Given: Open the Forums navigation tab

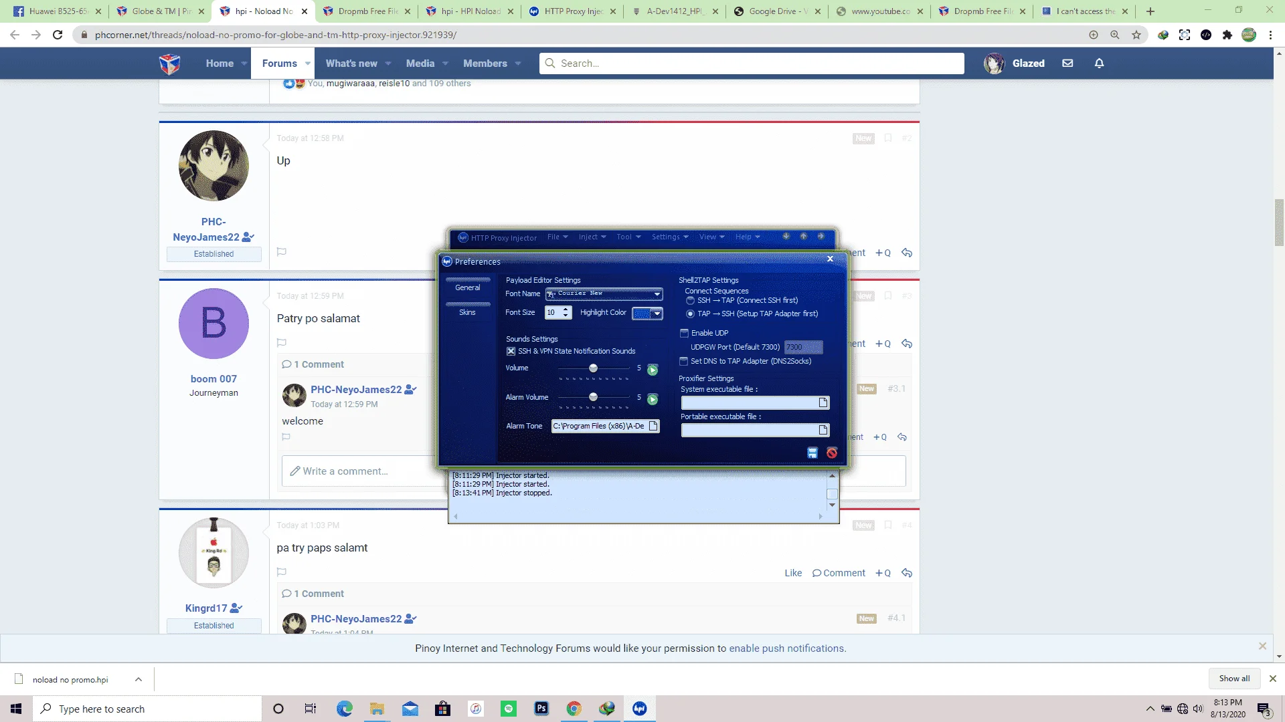Looking at the screenshot, I should point(280,64).
